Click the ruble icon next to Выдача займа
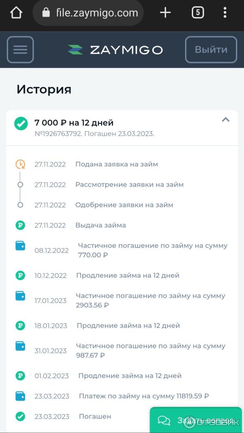The width and height of the screenshot is (244, 433). click(20, 225)
